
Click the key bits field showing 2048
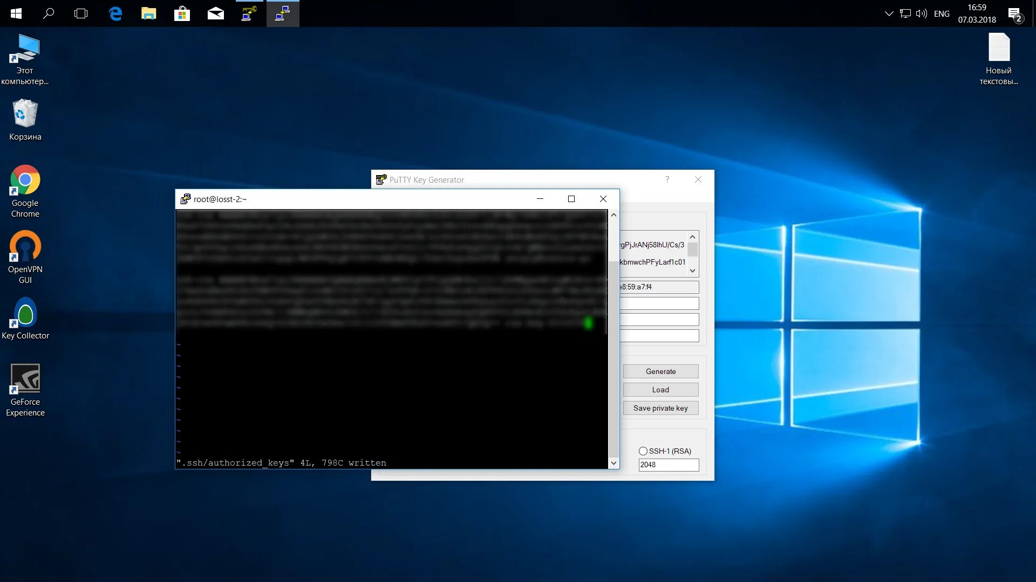pos(668,465)
